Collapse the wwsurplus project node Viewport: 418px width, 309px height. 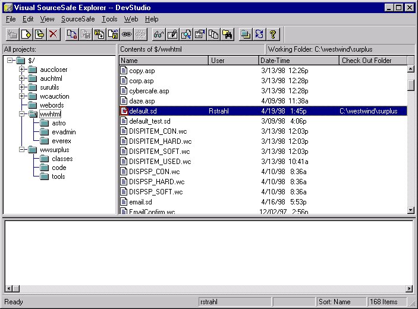(22, 150)
